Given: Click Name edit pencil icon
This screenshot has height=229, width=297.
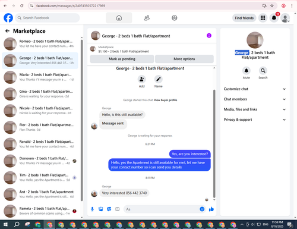Looking at the screenshot, I should (x=159, y=79).
